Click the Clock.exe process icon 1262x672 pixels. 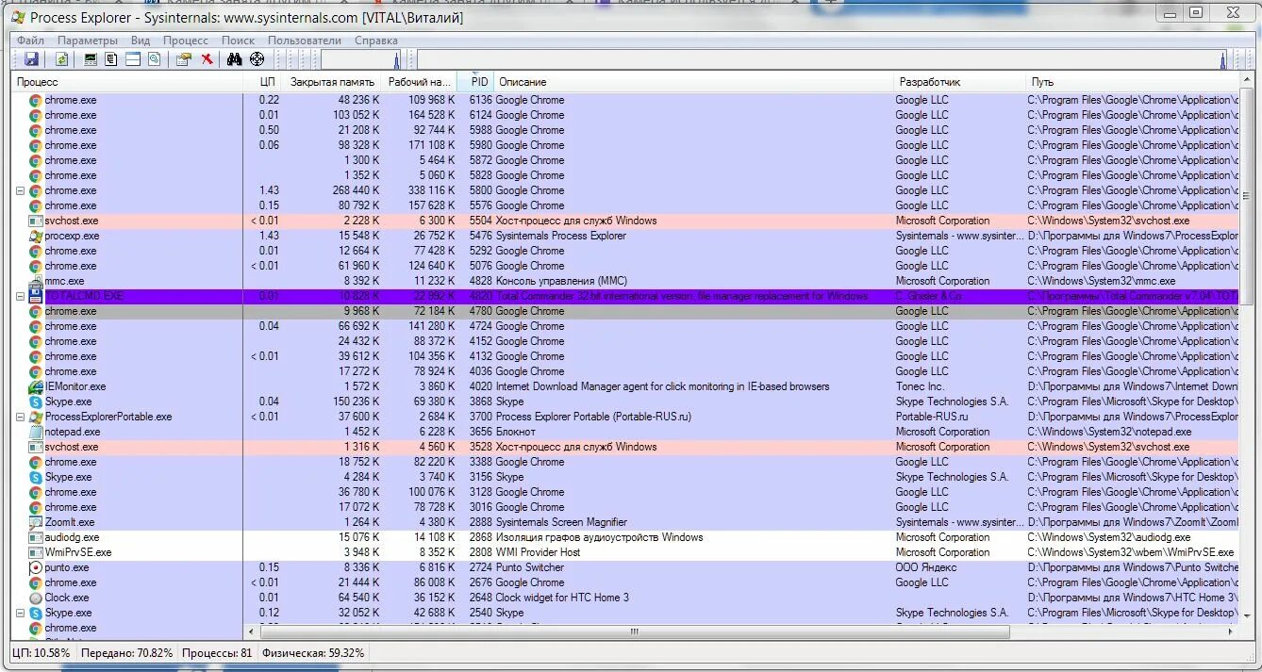[x=36, y=598]
